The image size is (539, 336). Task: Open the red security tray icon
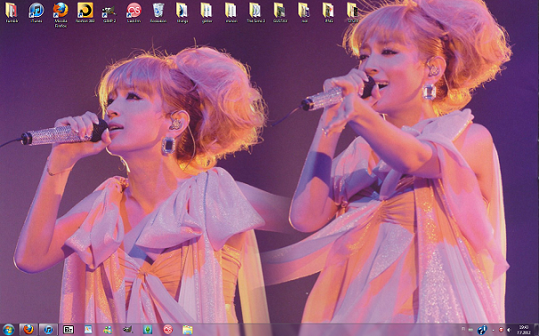tap(502, 330)
